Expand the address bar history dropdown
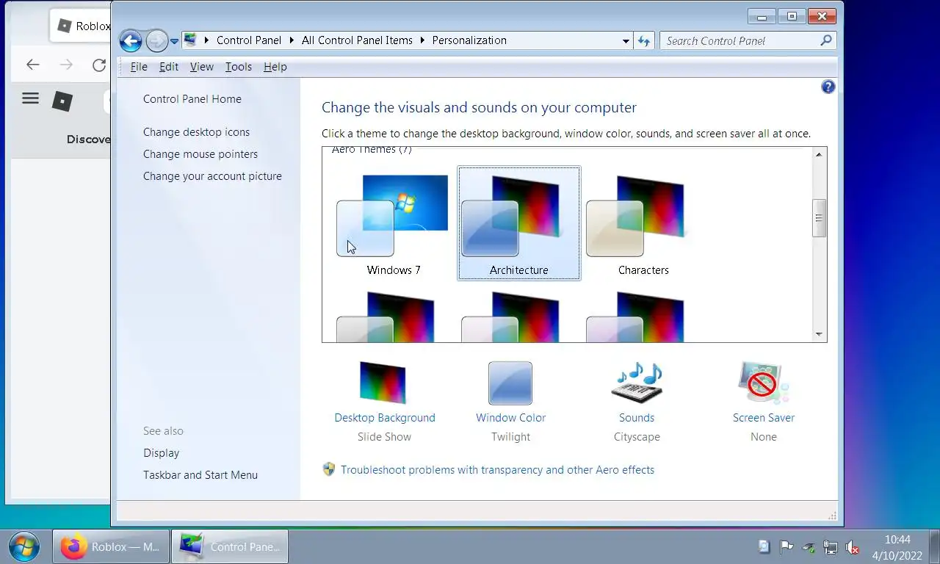This screenshot has width=940, height=564. click(626, 41)
